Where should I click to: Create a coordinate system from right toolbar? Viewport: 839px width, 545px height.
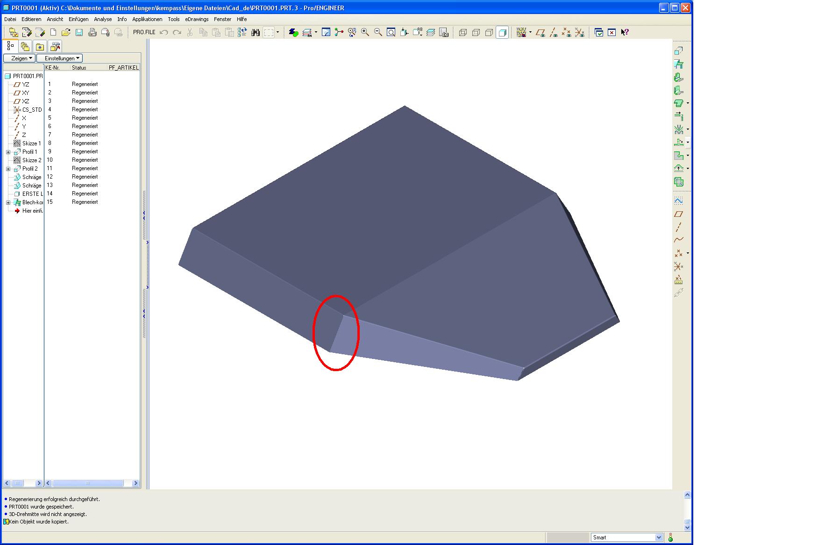click(679, 266)
